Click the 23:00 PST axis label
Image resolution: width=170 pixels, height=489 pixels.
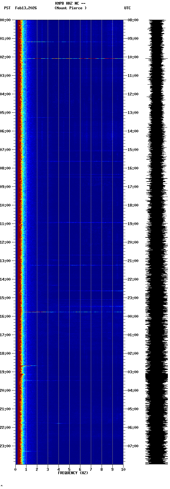coord(5,446)
